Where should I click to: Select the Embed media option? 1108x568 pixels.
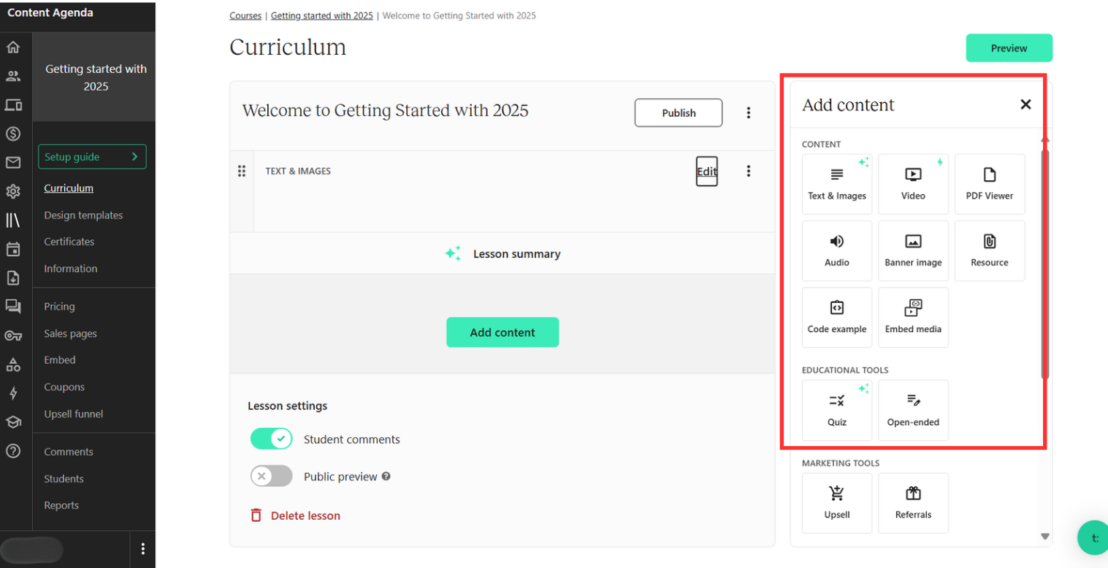click(x=913, y=317)
